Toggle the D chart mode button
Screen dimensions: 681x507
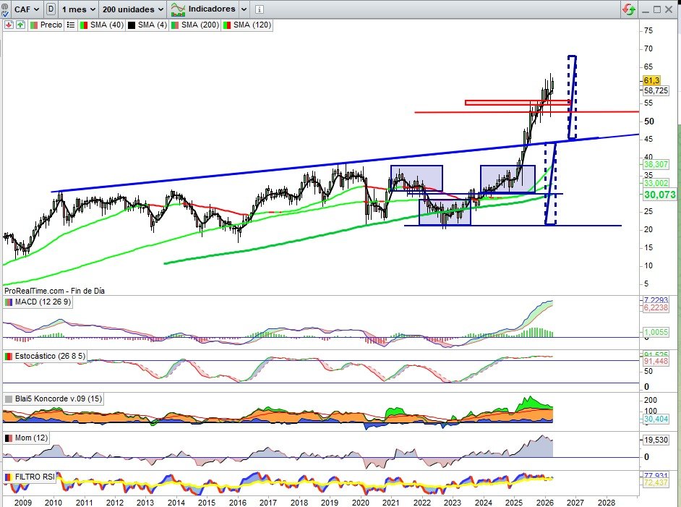tap(51, 9)
